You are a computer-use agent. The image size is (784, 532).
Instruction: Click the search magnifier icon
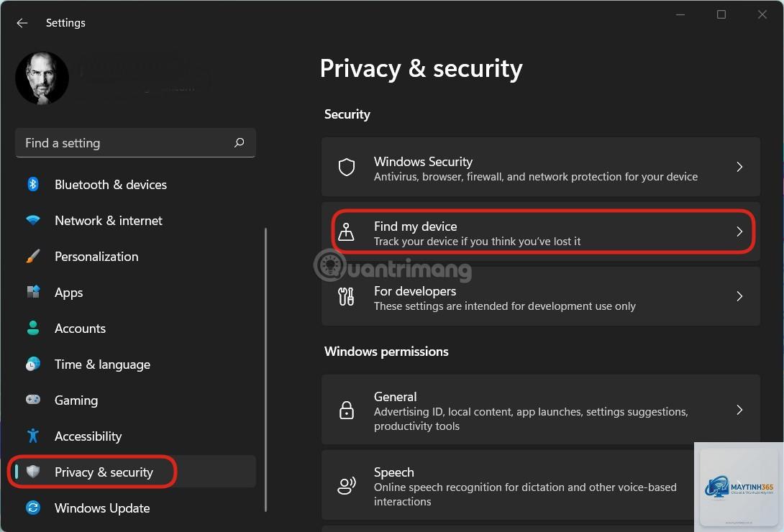click(x=240, y=143)
